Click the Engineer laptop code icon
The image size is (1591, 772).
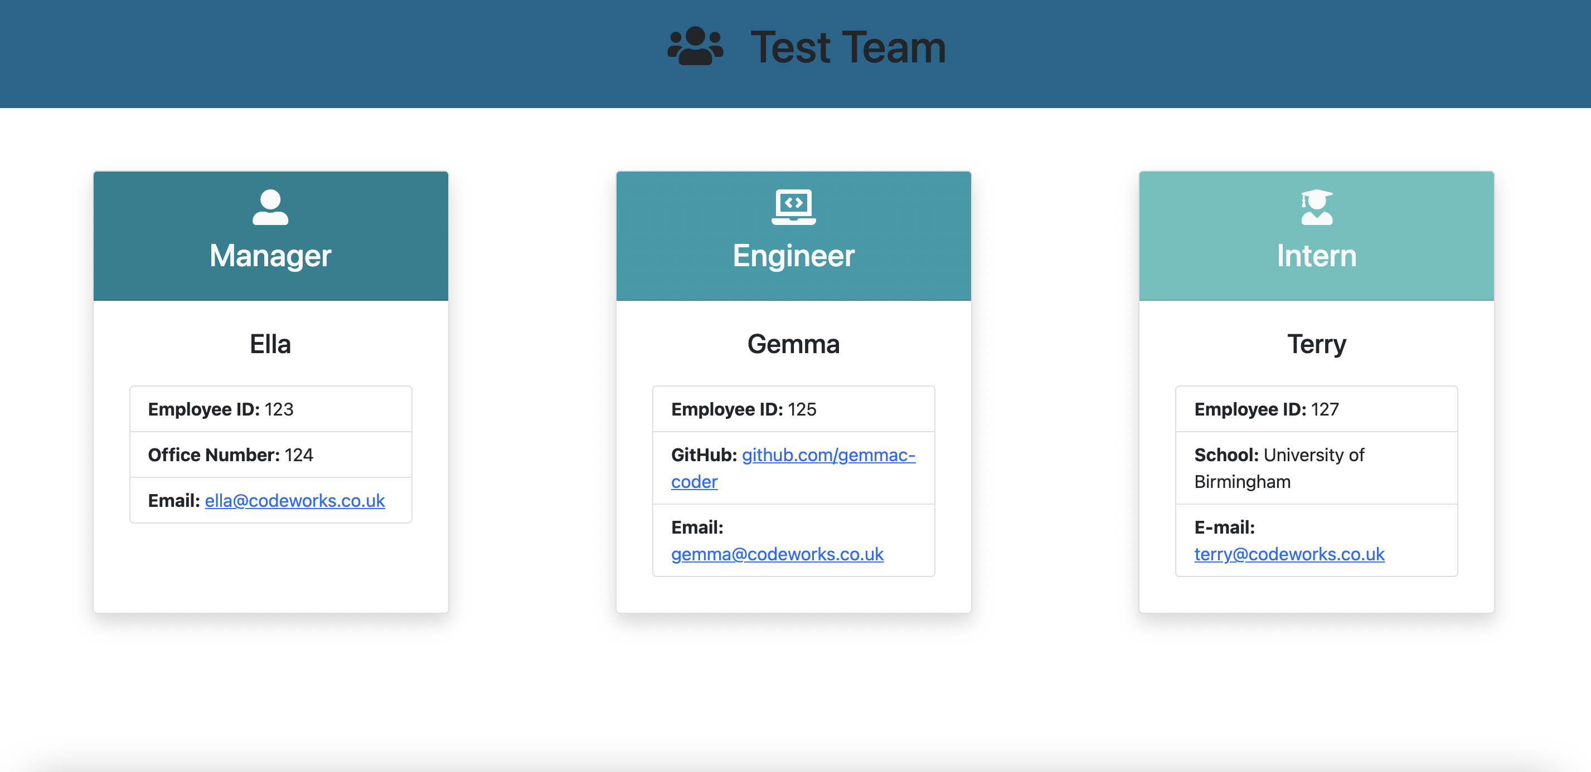coord(793,207)
